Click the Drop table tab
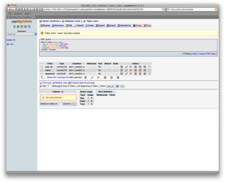Image resolution: width=225 pixels, height=182 pixels. (147, 25)
